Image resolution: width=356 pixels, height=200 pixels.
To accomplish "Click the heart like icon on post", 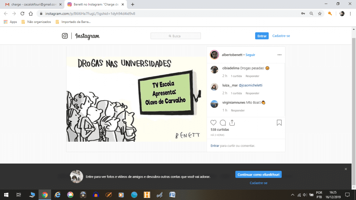I will 213,123.
